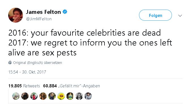This screenshot has width=192, height=106.
Task: Click the first liker avatar
Action: coord(16,96)
